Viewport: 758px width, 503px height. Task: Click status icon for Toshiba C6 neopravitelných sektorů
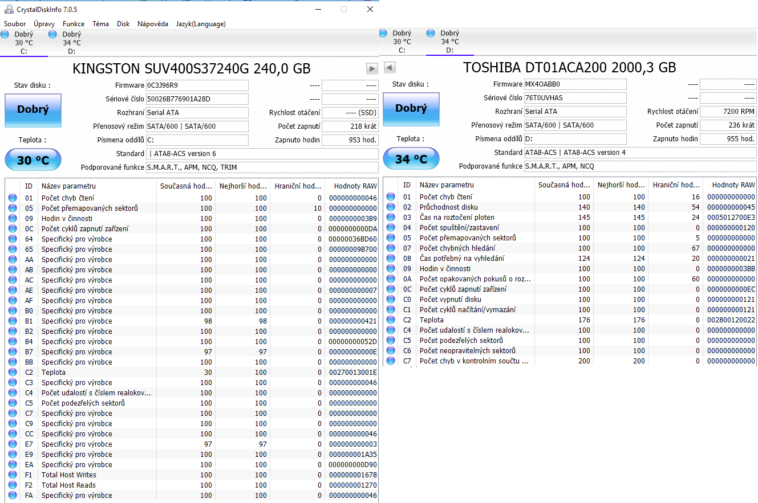tap(391, 351)
